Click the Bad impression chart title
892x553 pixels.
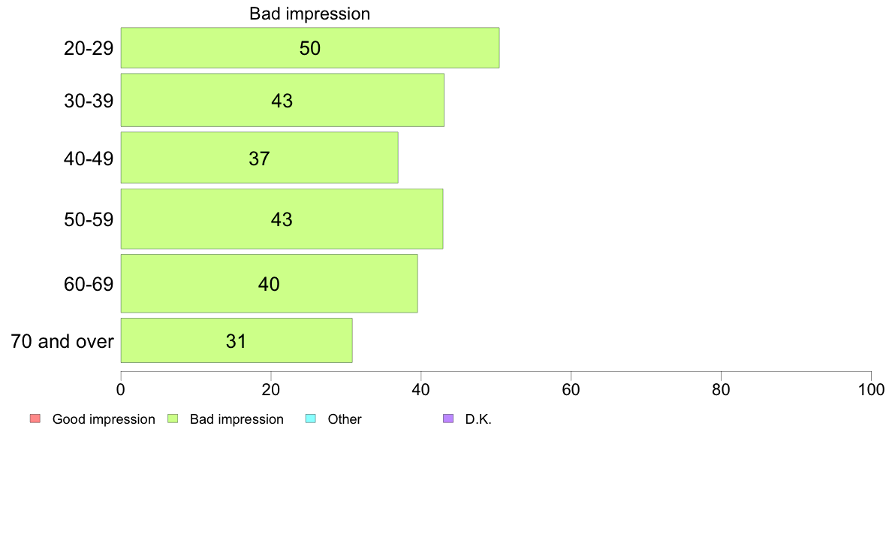pos(309,14)
